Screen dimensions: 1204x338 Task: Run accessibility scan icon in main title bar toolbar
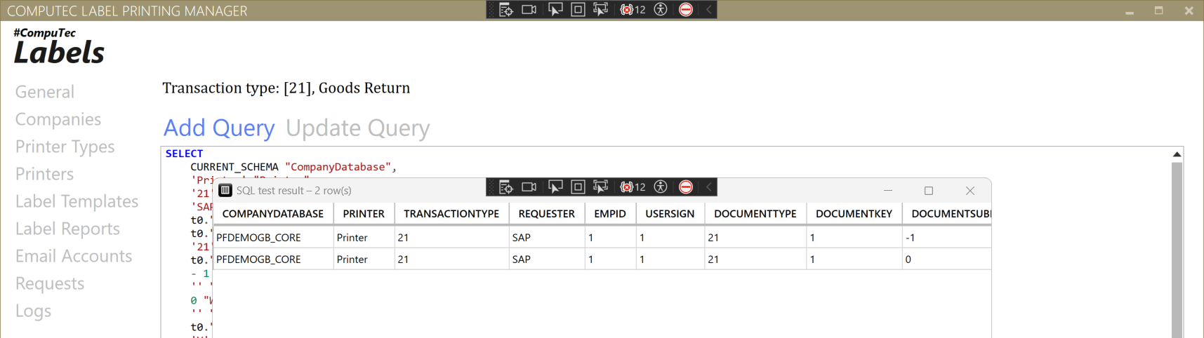pos(661,10)
